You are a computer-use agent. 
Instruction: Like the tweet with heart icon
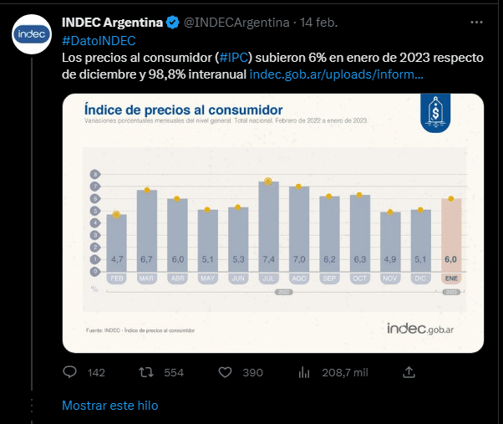coord(225,372)
